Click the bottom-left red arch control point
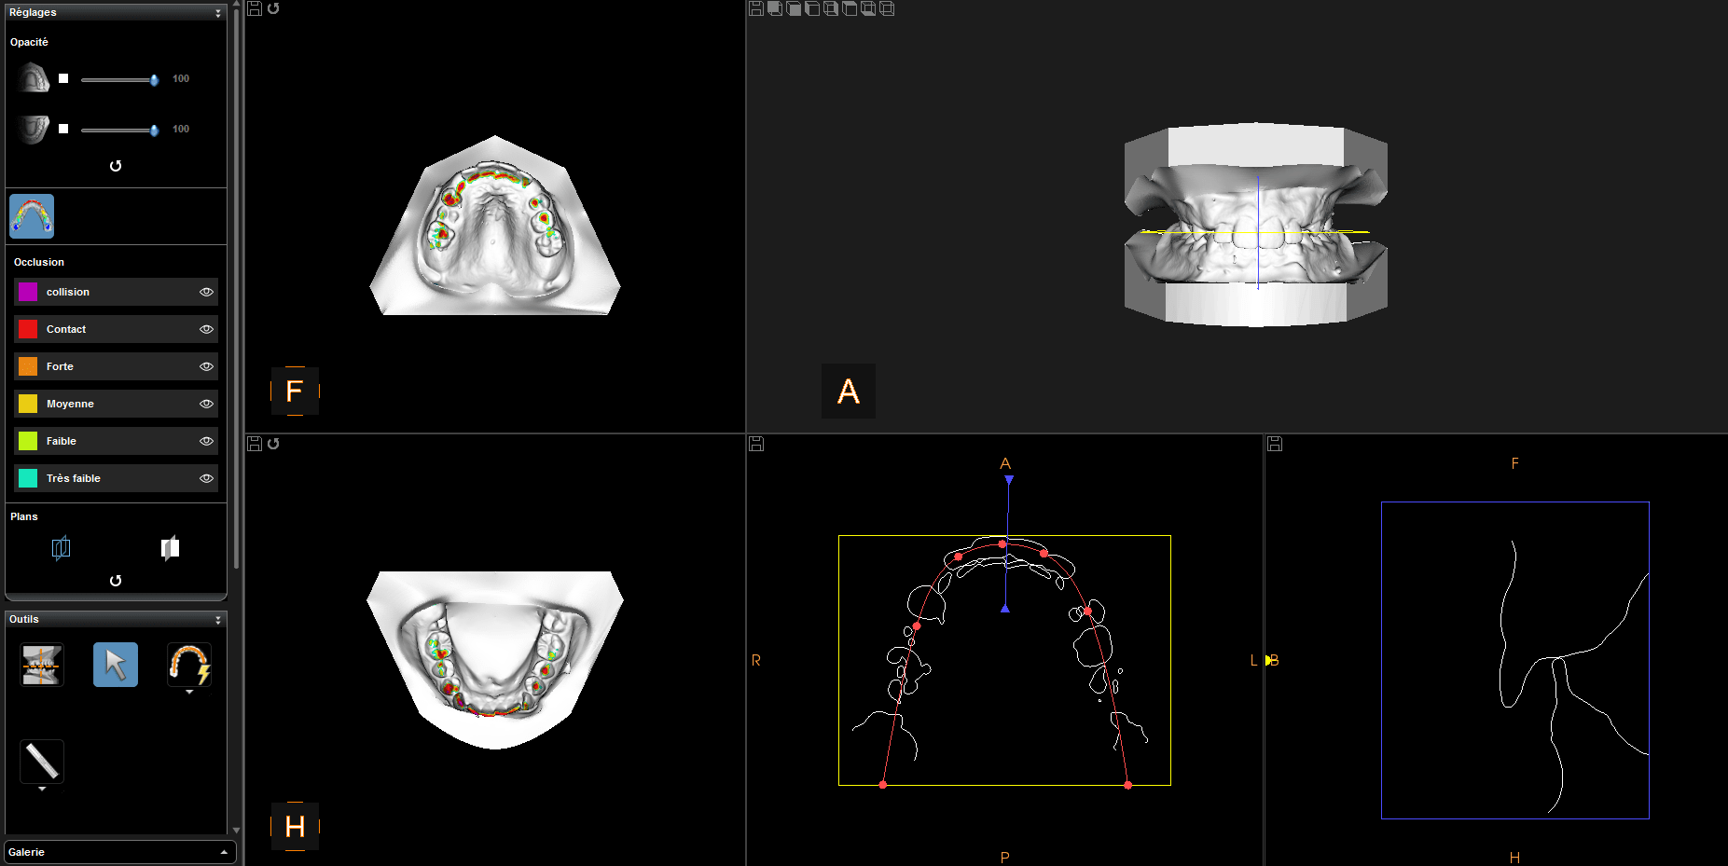This screenshot has height=866, width=1728. coord(883,785)
